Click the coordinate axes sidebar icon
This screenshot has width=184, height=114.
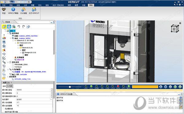click(4, 58)
